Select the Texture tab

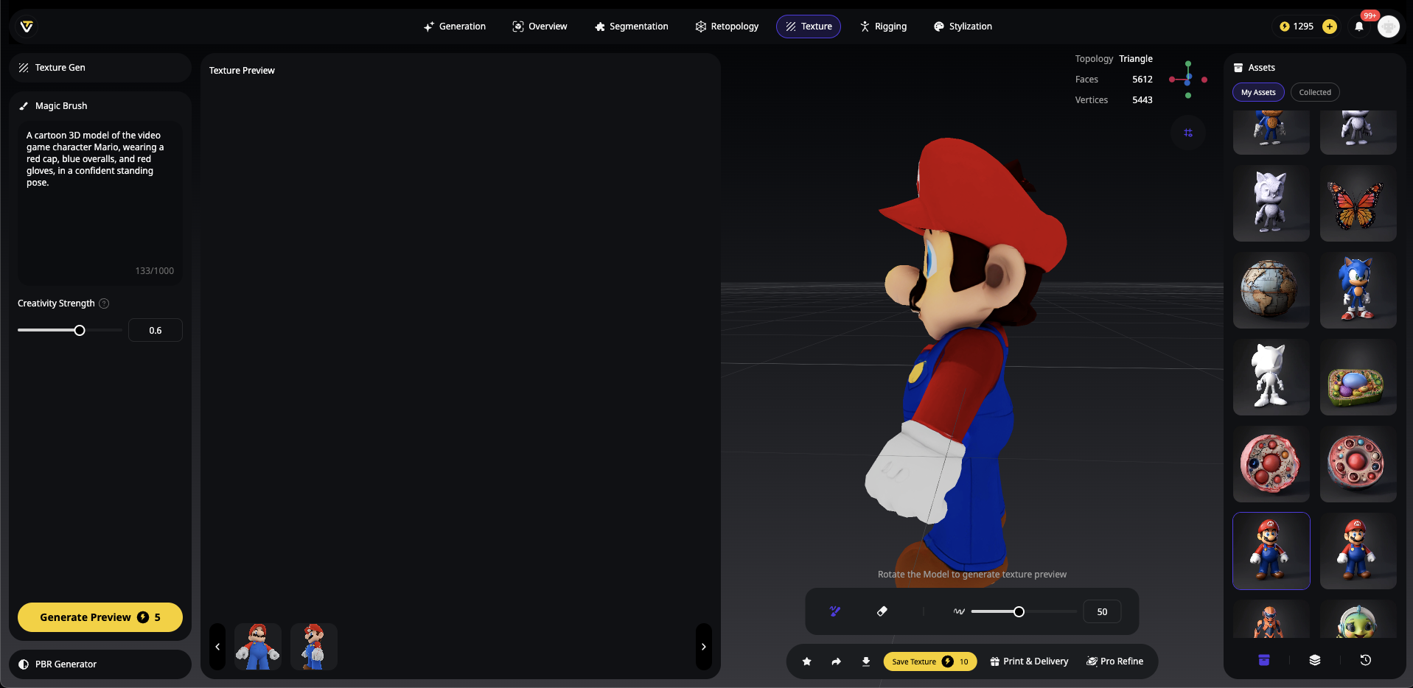pyautogui.click(x=809, y=27)
